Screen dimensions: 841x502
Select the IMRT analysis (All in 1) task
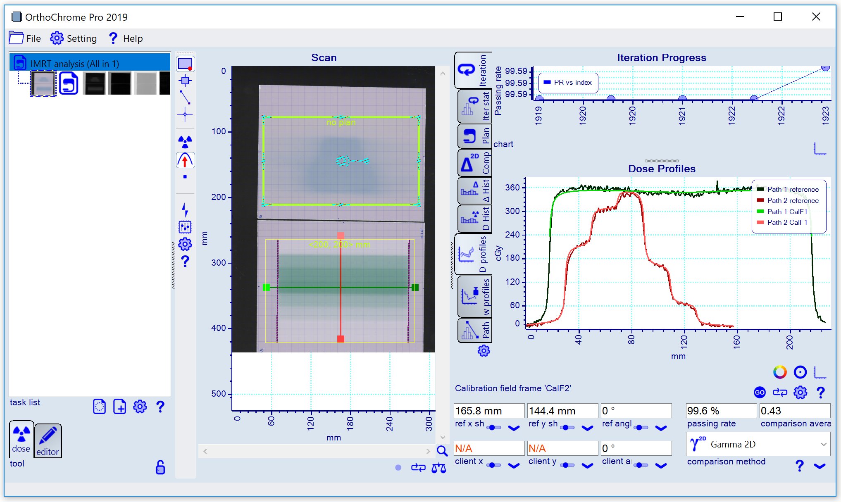(x=74, y=64)
